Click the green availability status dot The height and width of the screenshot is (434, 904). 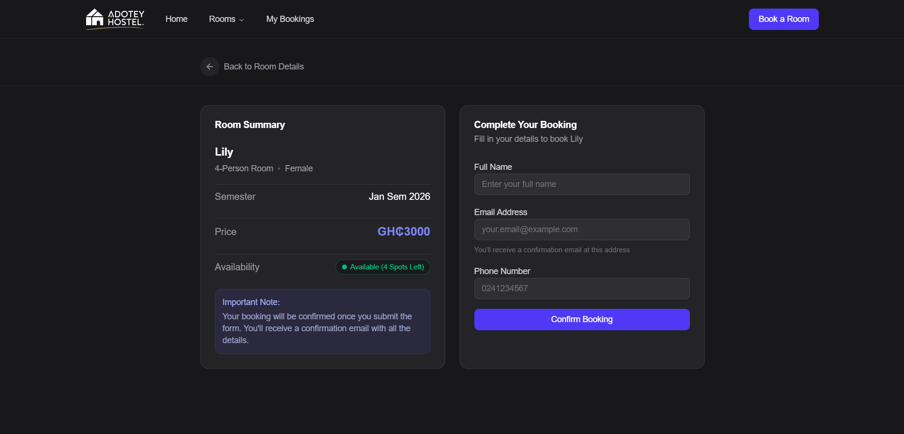click(x=344, y=267)
